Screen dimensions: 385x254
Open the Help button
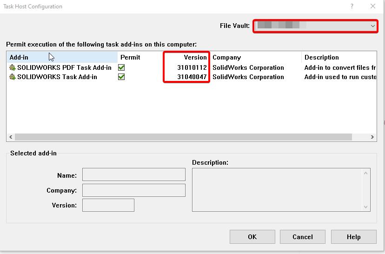(x=353, y=237)
